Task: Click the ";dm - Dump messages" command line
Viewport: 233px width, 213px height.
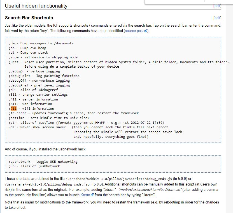Action: (x=41, y=43)
